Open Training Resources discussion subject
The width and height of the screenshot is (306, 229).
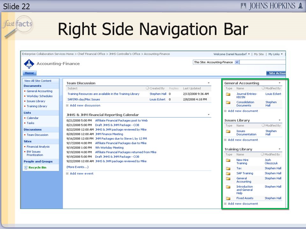pos(103,94)
